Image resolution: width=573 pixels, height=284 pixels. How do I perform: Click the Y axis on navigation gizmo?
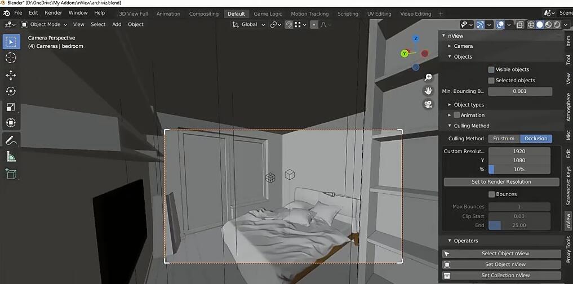(x=404, y=54)
